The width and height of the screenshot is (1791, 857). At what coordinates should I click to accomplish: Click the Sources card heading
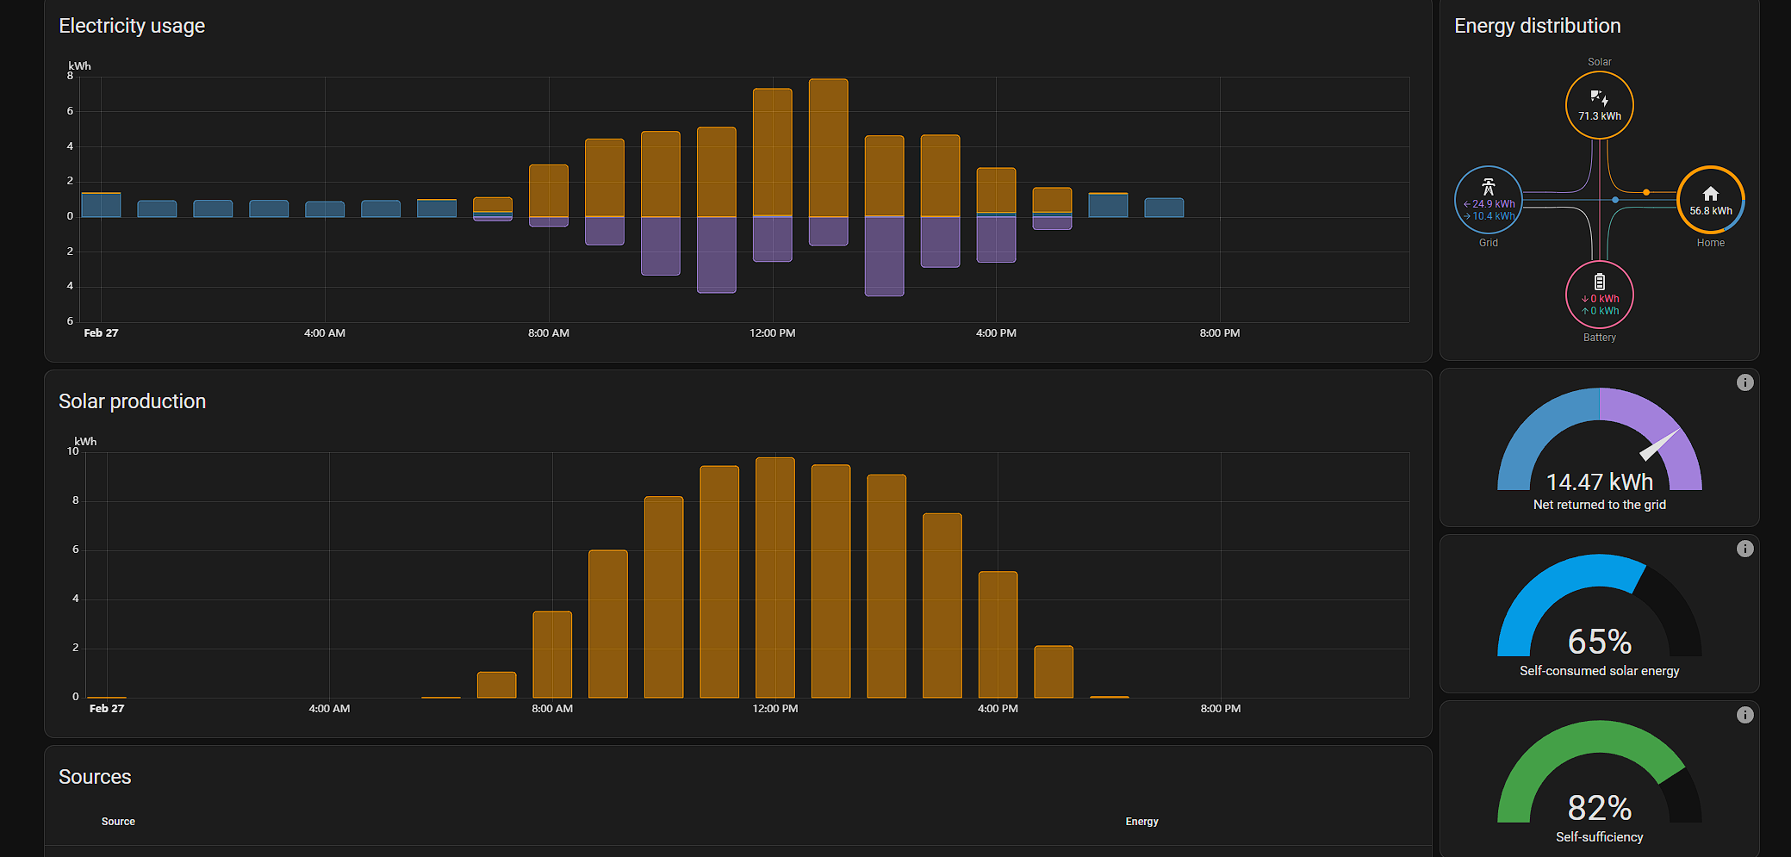coord(95,777)
